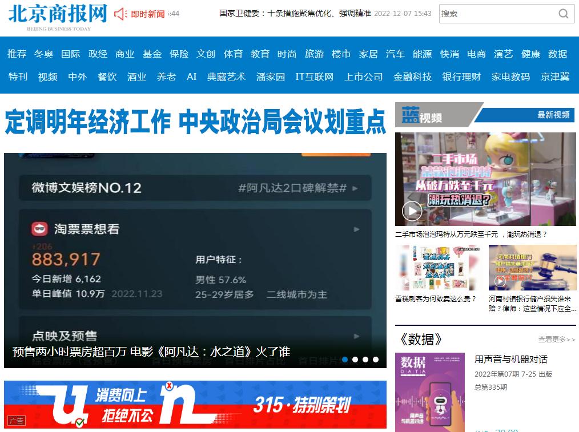Select 上市公司 in navigation
The height and width of the screenshot is (432, 579).
(x=363, y=76)
